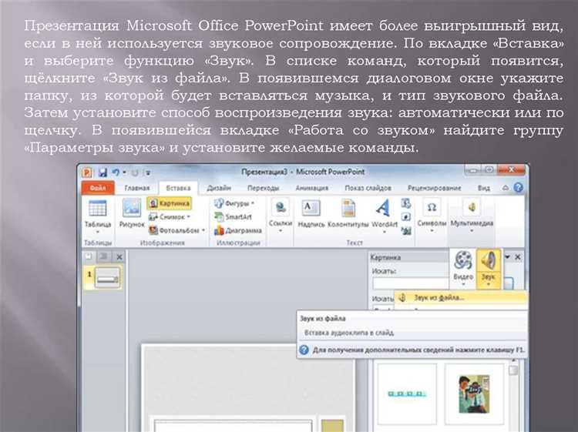Click the Save icon in quick access toolbar
Image resolution: width=578 pixels, height=432 pixels.
pos(102,172)
